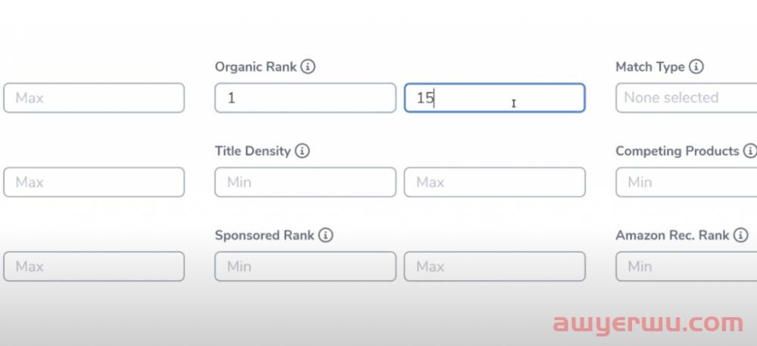Image resolution: width=757 pixels, height=346 pixels.
Task: Click the Organic Rank maximum field containing 15
Action: [494, 98]
